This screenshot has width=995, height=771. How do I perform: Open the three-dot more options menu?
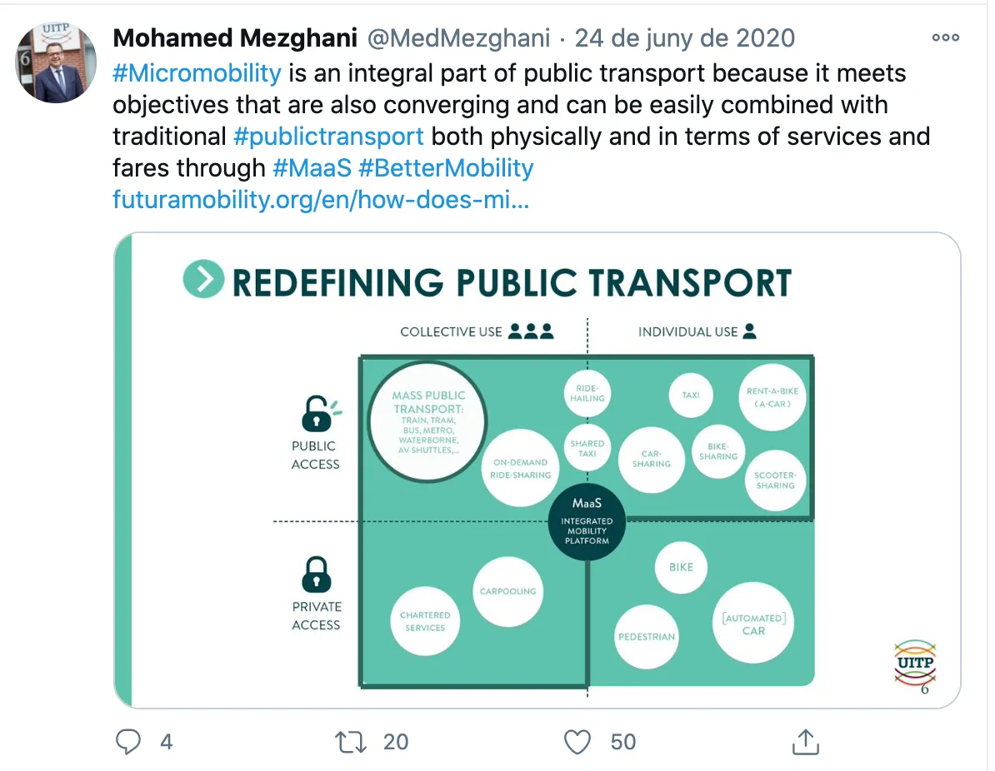(x=946, y=37)
